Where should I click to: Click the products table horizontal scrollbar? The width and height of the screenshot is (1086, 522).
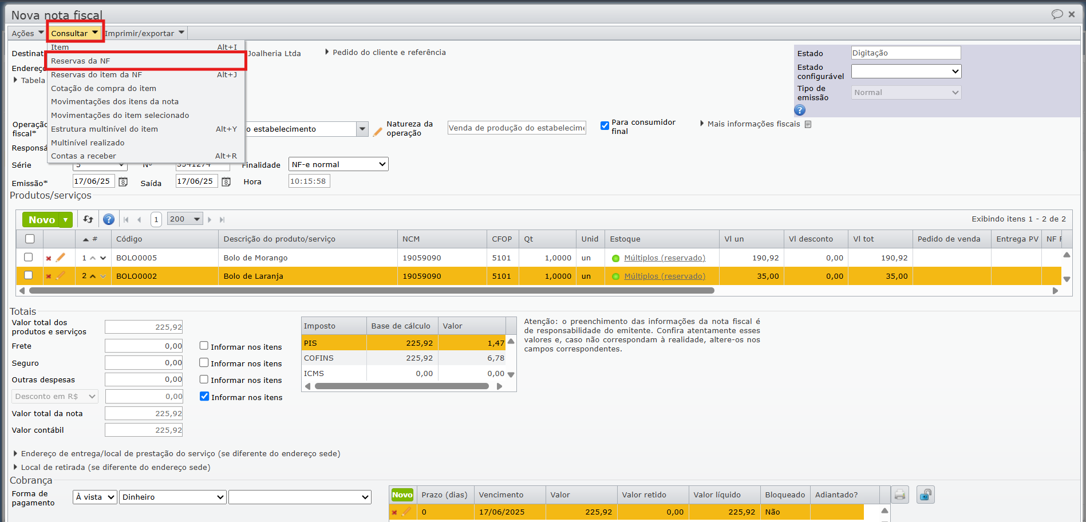[x=371, y=291]
